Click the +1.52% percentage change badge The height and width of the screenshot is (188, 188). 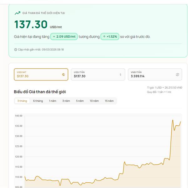coord(110,37)
